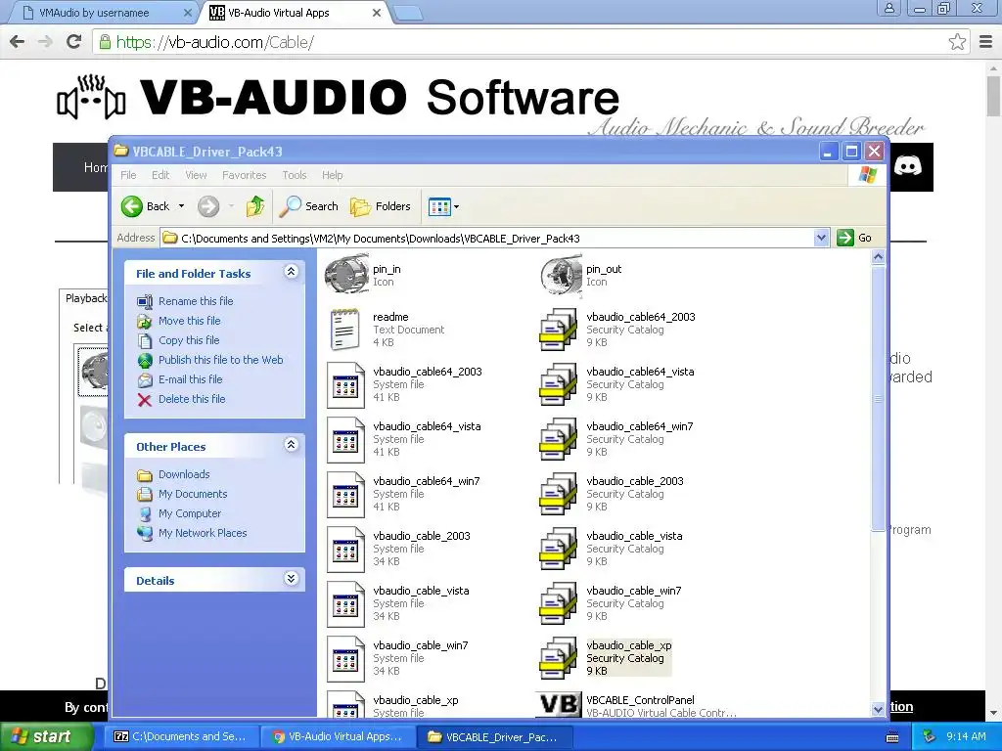Click the Up one folder level icon
The height and width of the screenshot is (751, 1002).
point(255,206)
